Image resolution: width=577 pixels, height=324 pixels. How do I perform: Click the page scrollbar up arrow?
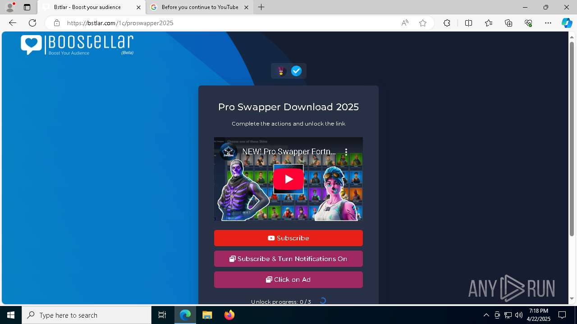click(572, 37)
